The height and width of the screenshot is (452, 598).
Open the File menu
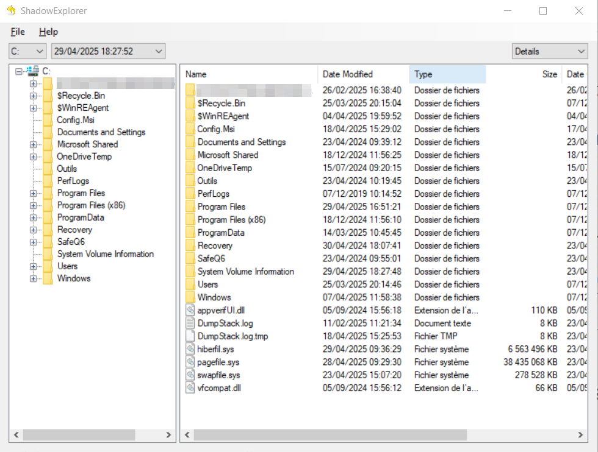tap(18, 32)
